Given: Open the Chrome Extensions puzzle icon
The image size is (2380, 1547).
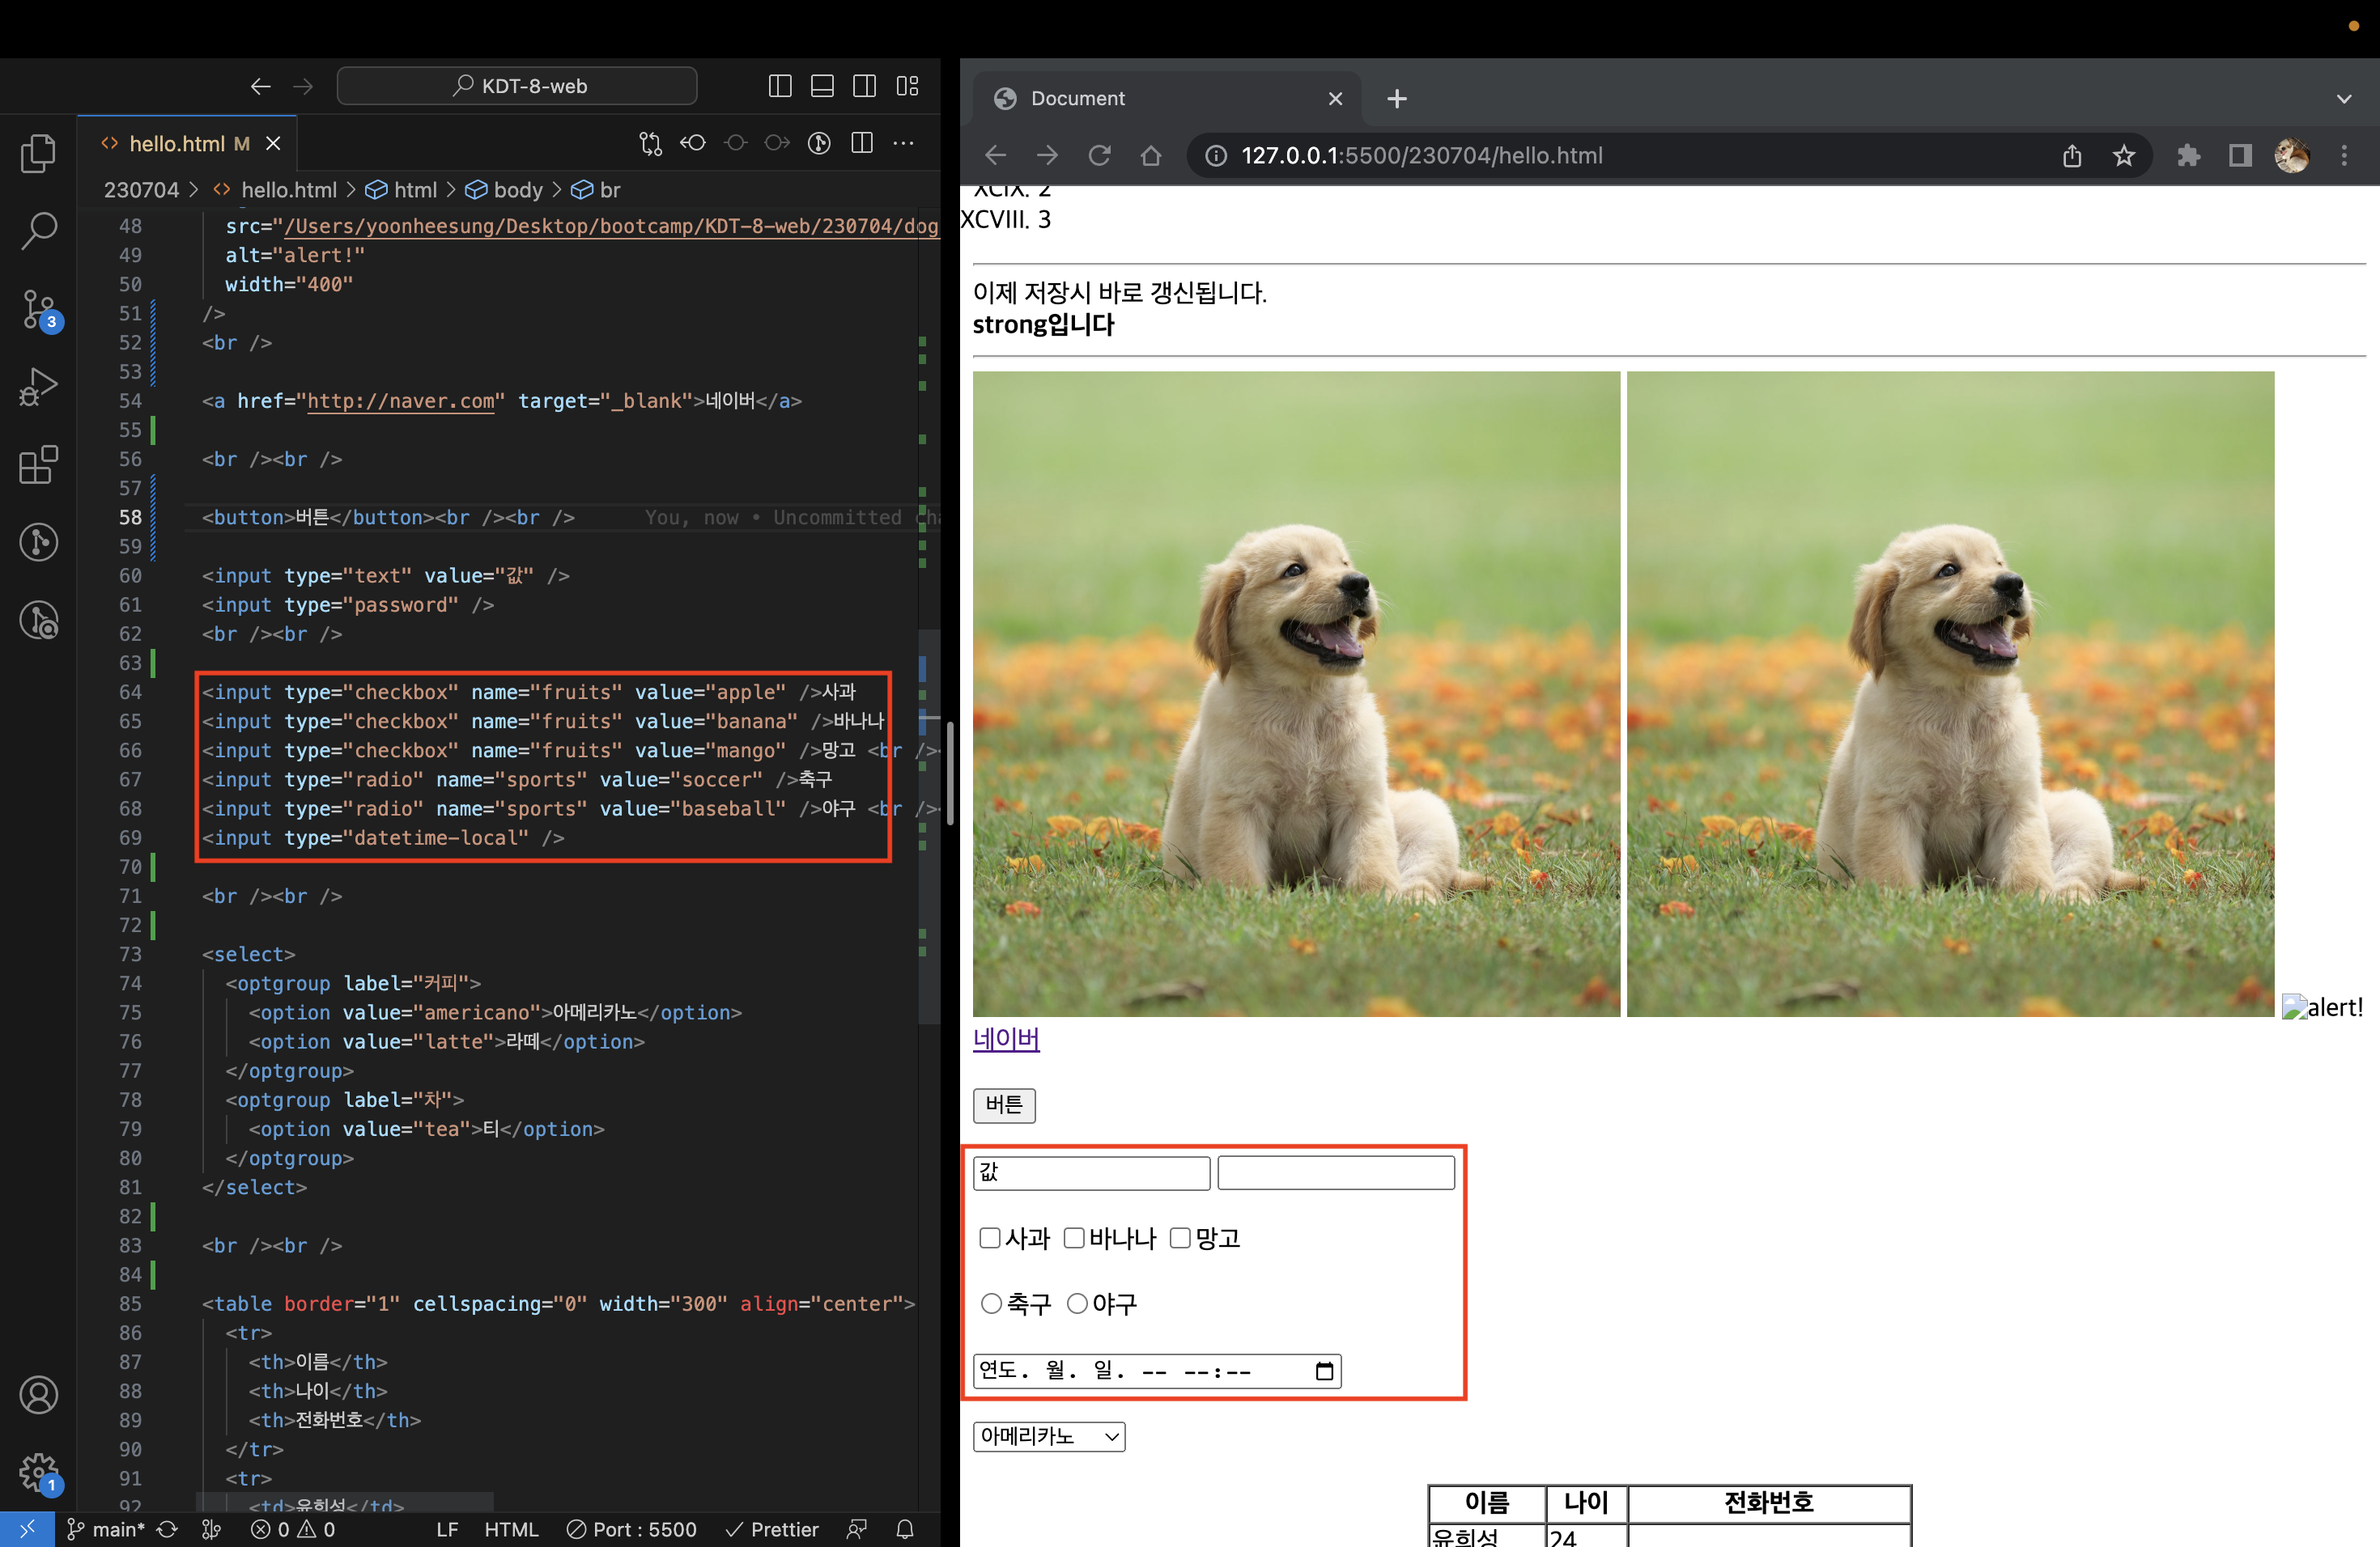Looking at the screenshot, I should click(x=2188, y=156).
